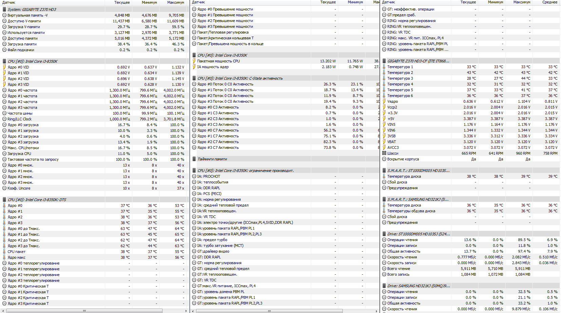Select the AVCC3 voltage row

click(x=470, y=148)
